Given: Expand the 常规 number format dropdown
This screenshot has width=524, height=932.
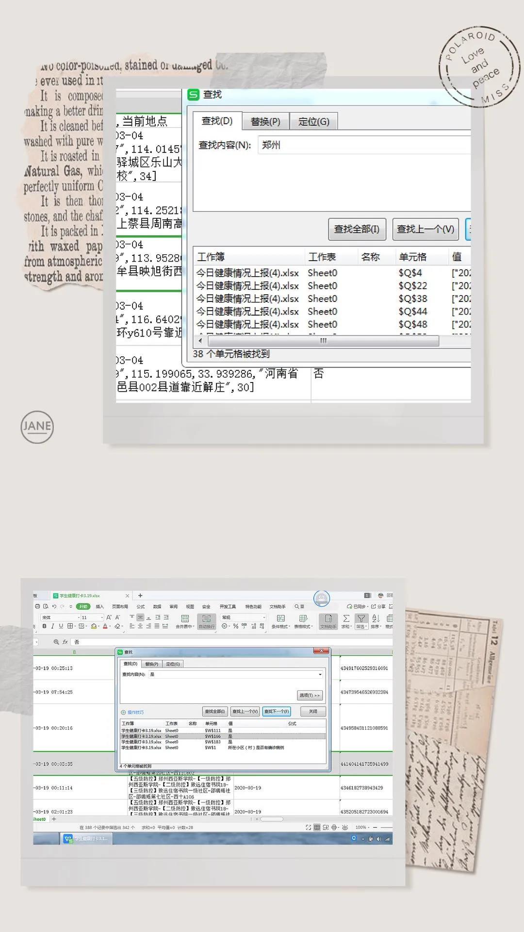Looking at the screenshot, I should pos(264,617).
